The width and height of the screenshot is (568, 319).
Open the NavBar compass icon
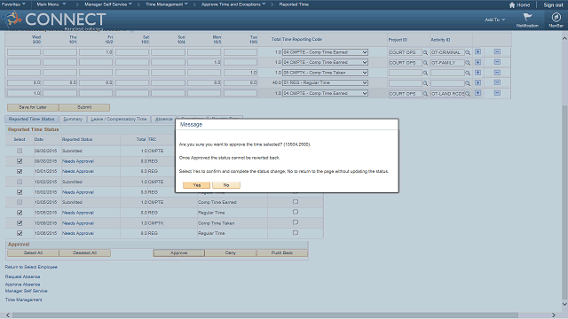[x=556, y=17]
